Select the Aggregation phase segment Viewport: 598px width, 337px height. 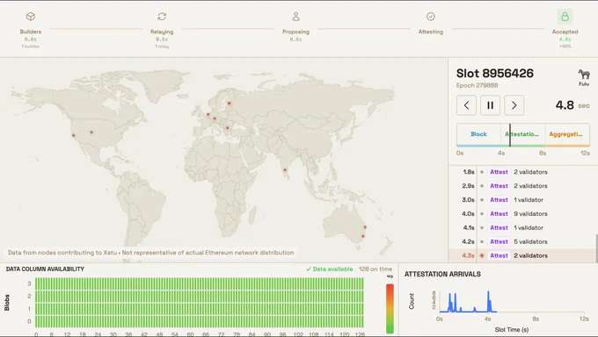click(x=567, y=134)
